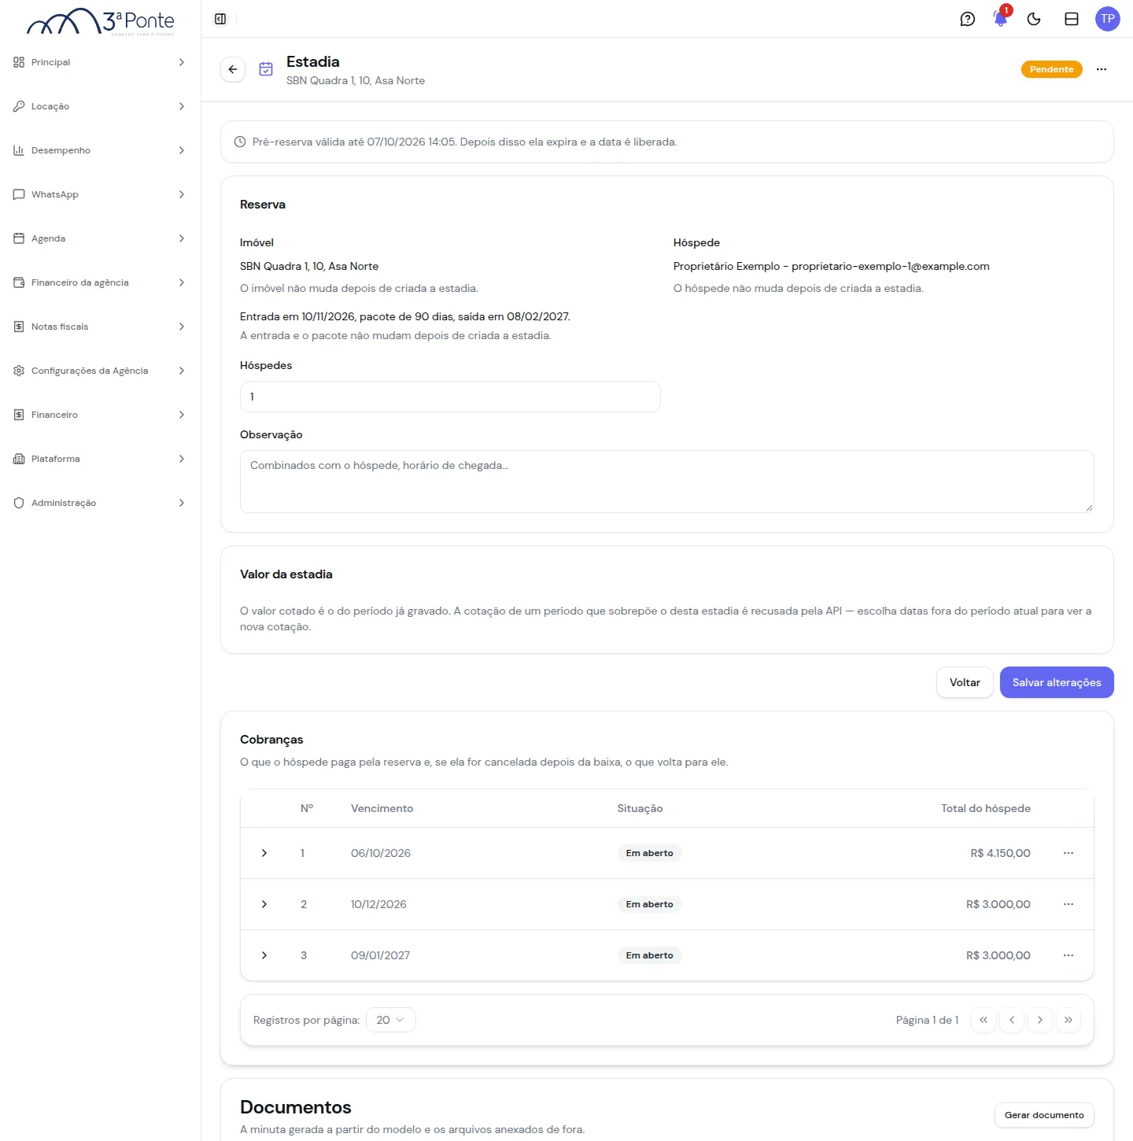Open TP user avatar menu
This screenshot has width=1133, height=1141.
[x=1108, y=19]
